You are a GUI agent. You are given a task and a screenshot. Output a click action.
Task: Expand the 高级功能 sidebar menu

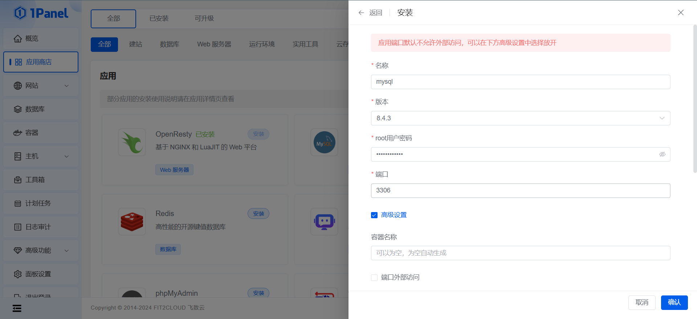41,250
